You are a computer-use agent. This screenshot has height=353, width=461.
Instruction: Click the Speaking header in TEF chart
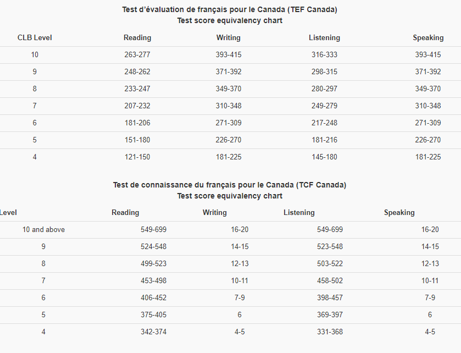click(x=428, y=38)
